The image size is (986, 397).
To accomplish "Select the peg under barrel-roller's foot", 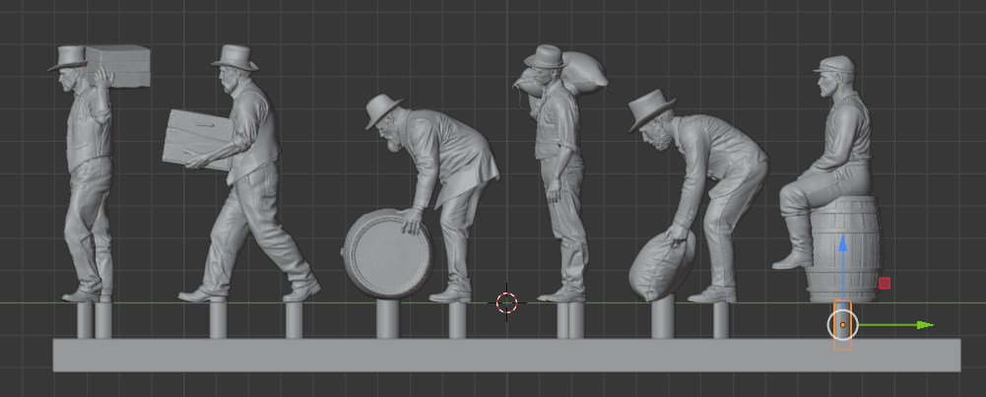I will point(457,320).
